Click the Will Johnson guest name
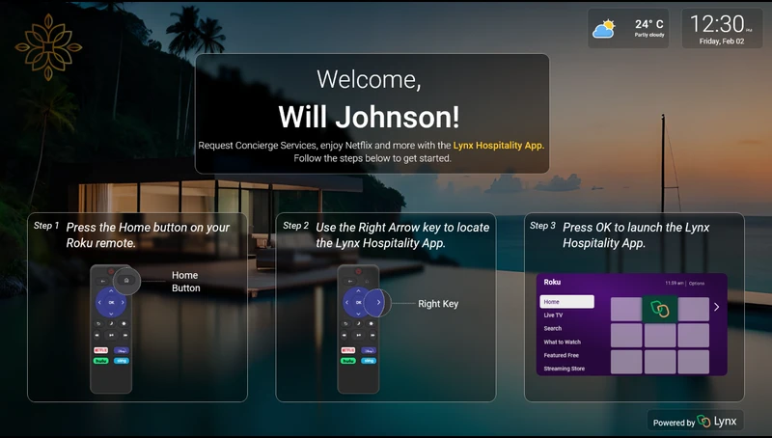 [370, 117]
